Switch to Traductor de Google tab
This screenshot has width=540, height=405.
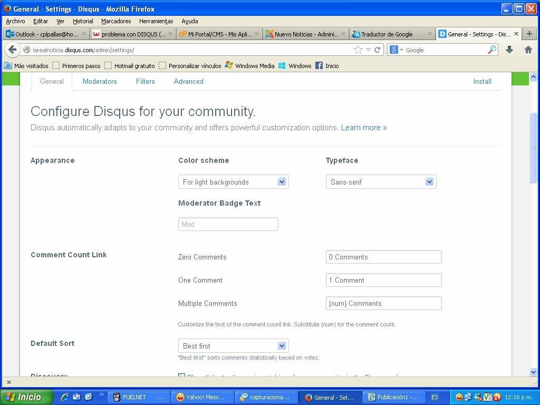click(392, 34)
